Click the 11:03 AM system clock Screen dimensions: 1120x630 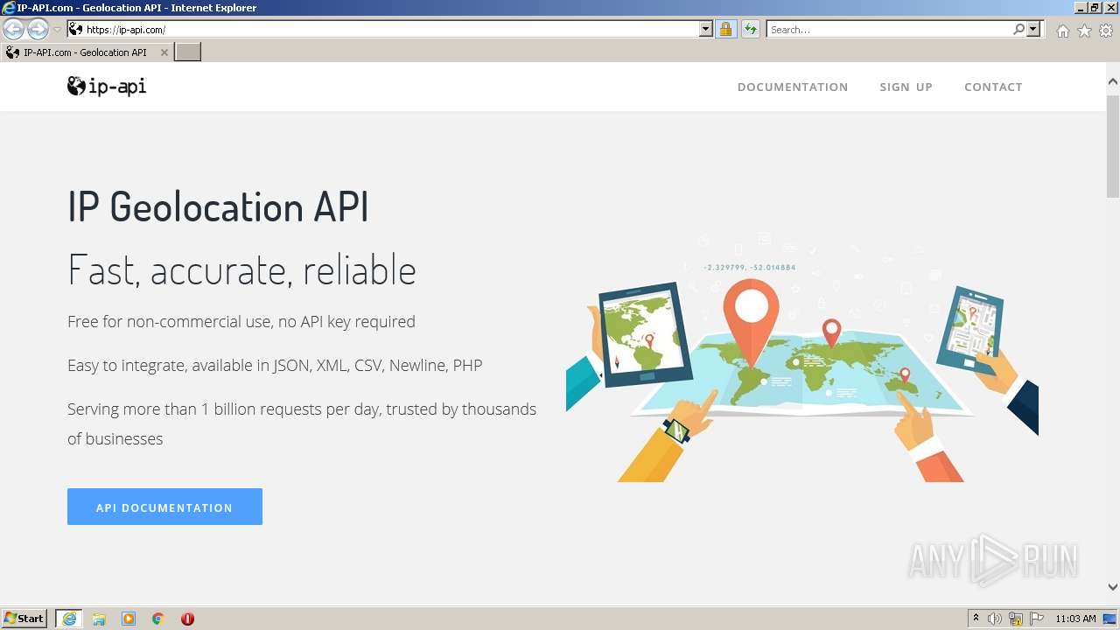(x=1075, y=619)
